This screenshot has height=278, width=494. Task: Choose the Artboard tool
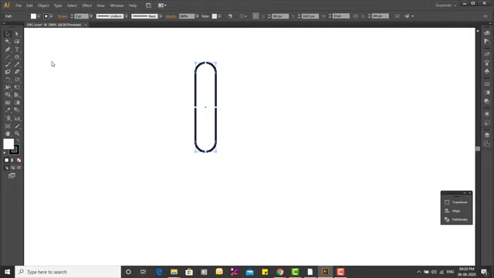(8, 126)
